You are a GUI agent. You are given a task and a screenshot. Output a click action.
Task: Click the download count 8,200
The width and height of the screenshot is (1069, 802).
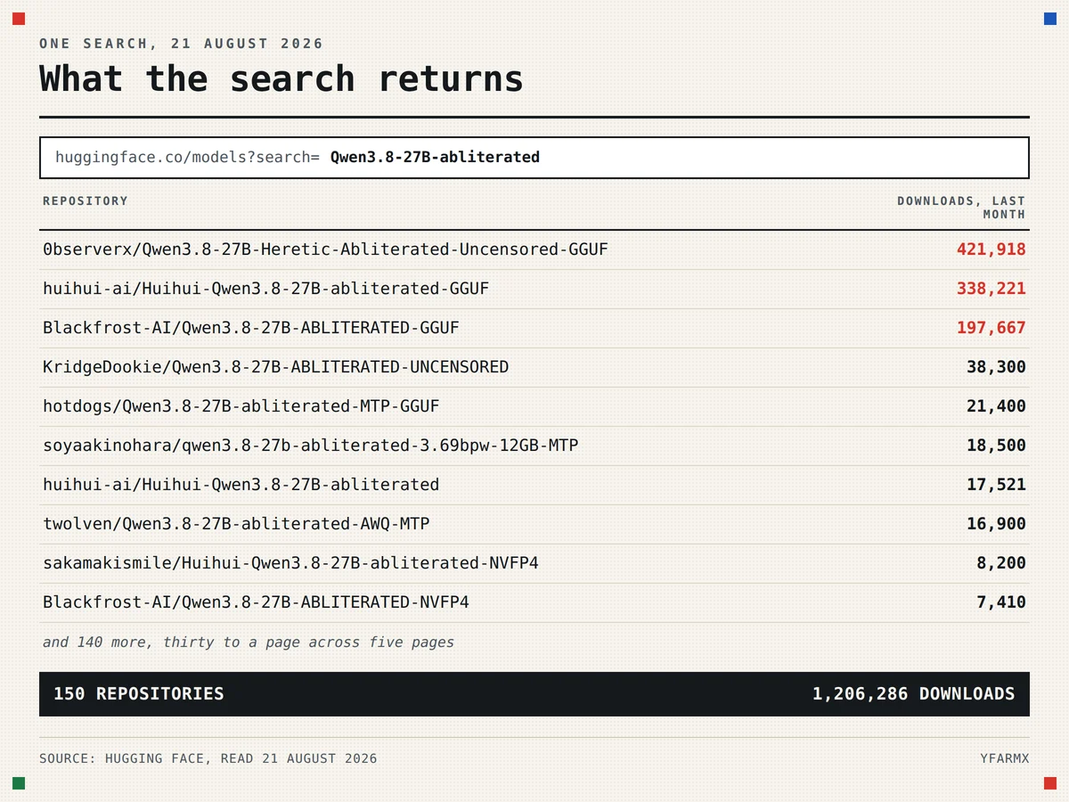click(x=1001, y=563)
